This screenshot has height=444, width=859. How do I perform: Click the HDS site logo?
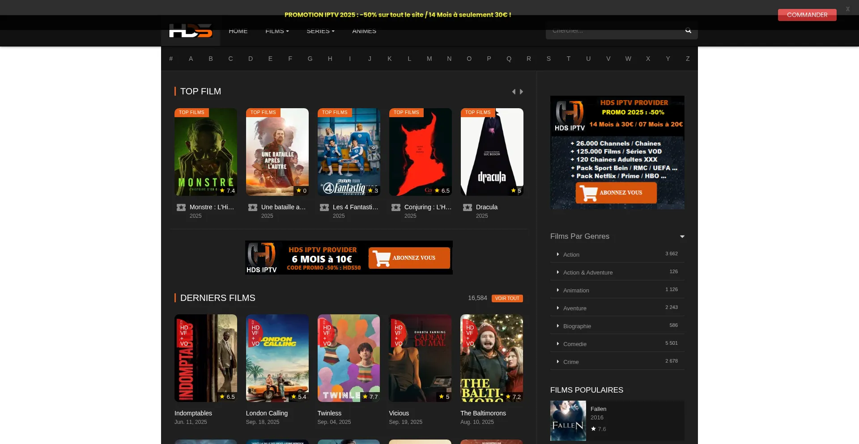pyautogui.click(x=190, y=31)
